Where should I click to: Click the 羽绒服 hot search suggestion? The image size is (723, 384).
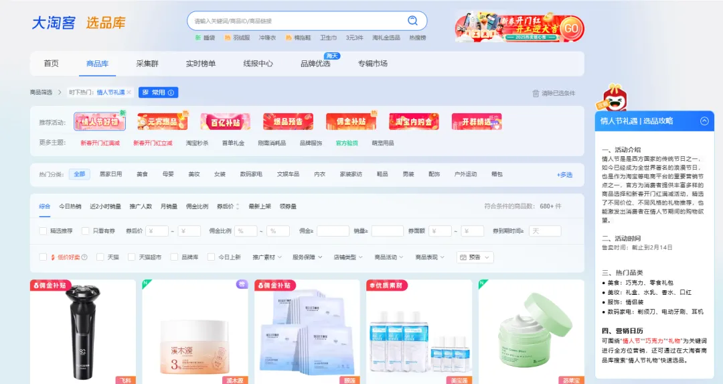coord(241,38)
